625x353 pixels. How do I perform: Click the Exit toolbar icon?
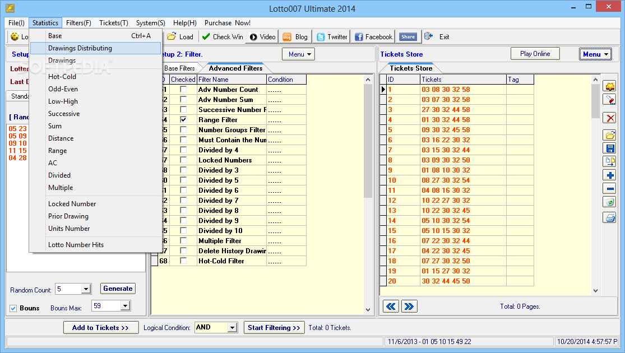click(428, 36)
